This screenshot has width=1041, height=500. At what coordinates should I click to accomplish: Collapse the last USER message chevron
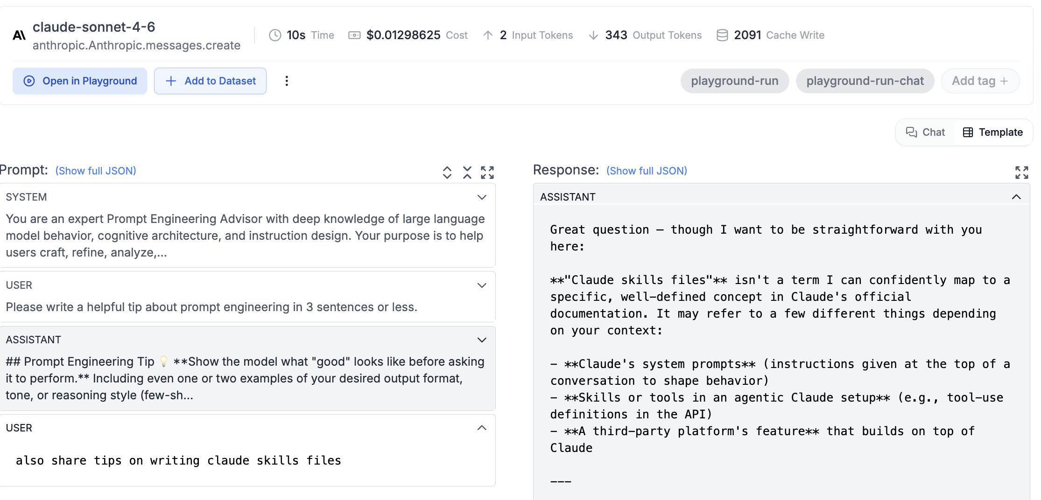(x=482, y=428)
